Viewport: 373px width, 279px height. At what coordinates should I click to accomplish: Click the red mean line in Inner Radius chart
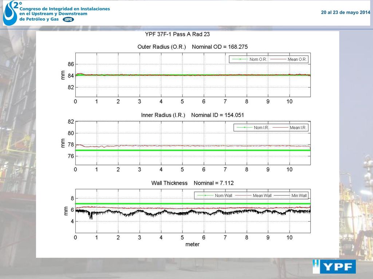[x=193, y=146]
